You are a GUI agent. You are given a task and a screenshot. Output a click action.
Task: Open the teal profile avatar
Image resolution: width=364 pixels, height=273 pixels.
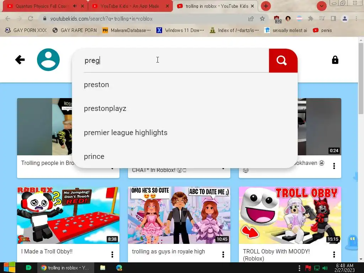(48, 60)
